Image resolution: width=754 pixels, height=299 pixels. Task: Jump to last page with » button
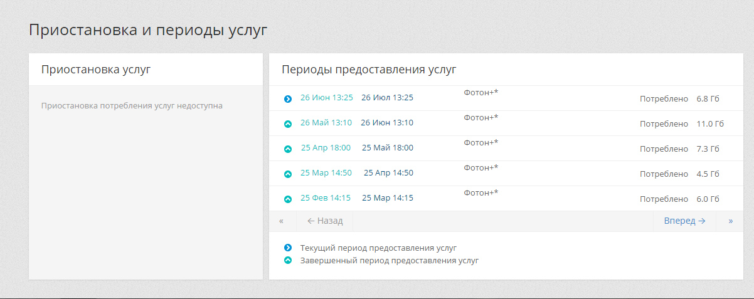coord(730,221)
